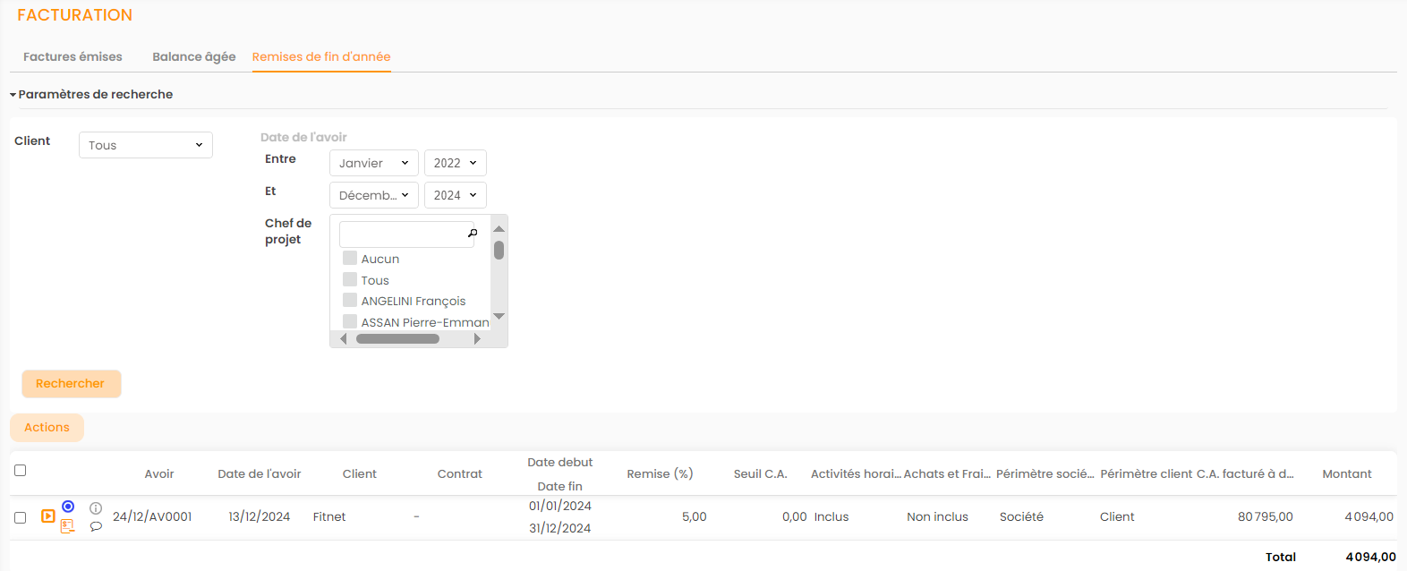1407x571 pixels.
Task: Open the 2024 end year dropdown
Action: (x=455, y=195)
